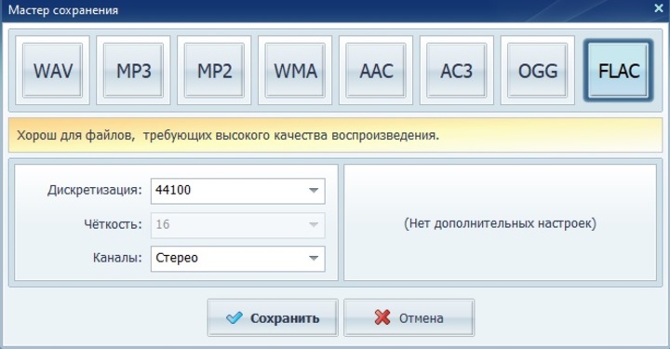Select WMA output format
This screenshot has height=349, width=670.
click(295, 71)
